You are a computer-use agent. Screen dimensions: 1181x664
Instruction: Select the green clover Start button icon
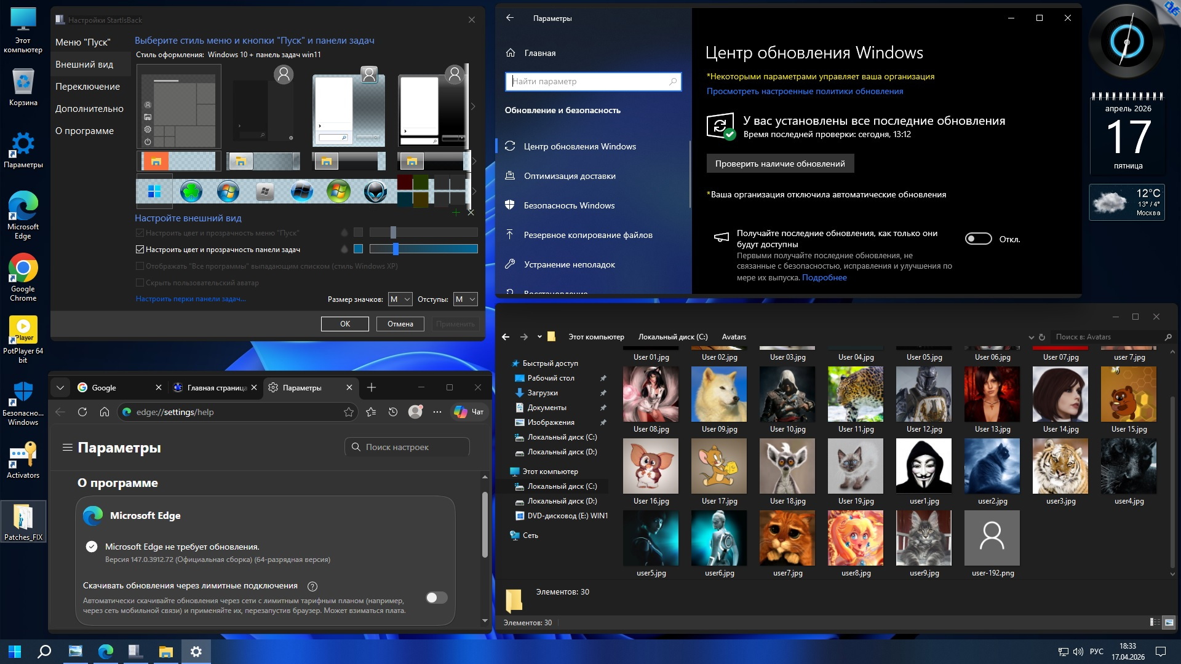191,192
